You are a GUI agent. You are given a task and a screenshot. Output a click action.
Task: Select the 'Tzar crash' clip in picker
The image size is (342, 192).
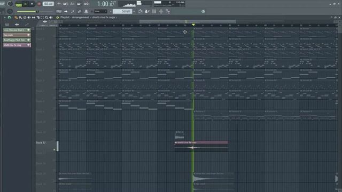coord(17,35)
